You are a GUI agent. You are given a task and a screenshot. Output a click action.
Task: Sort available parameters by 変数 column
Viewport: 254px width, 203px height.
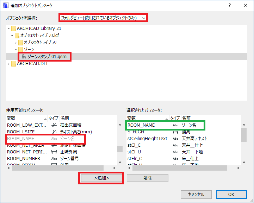[27, 118]
